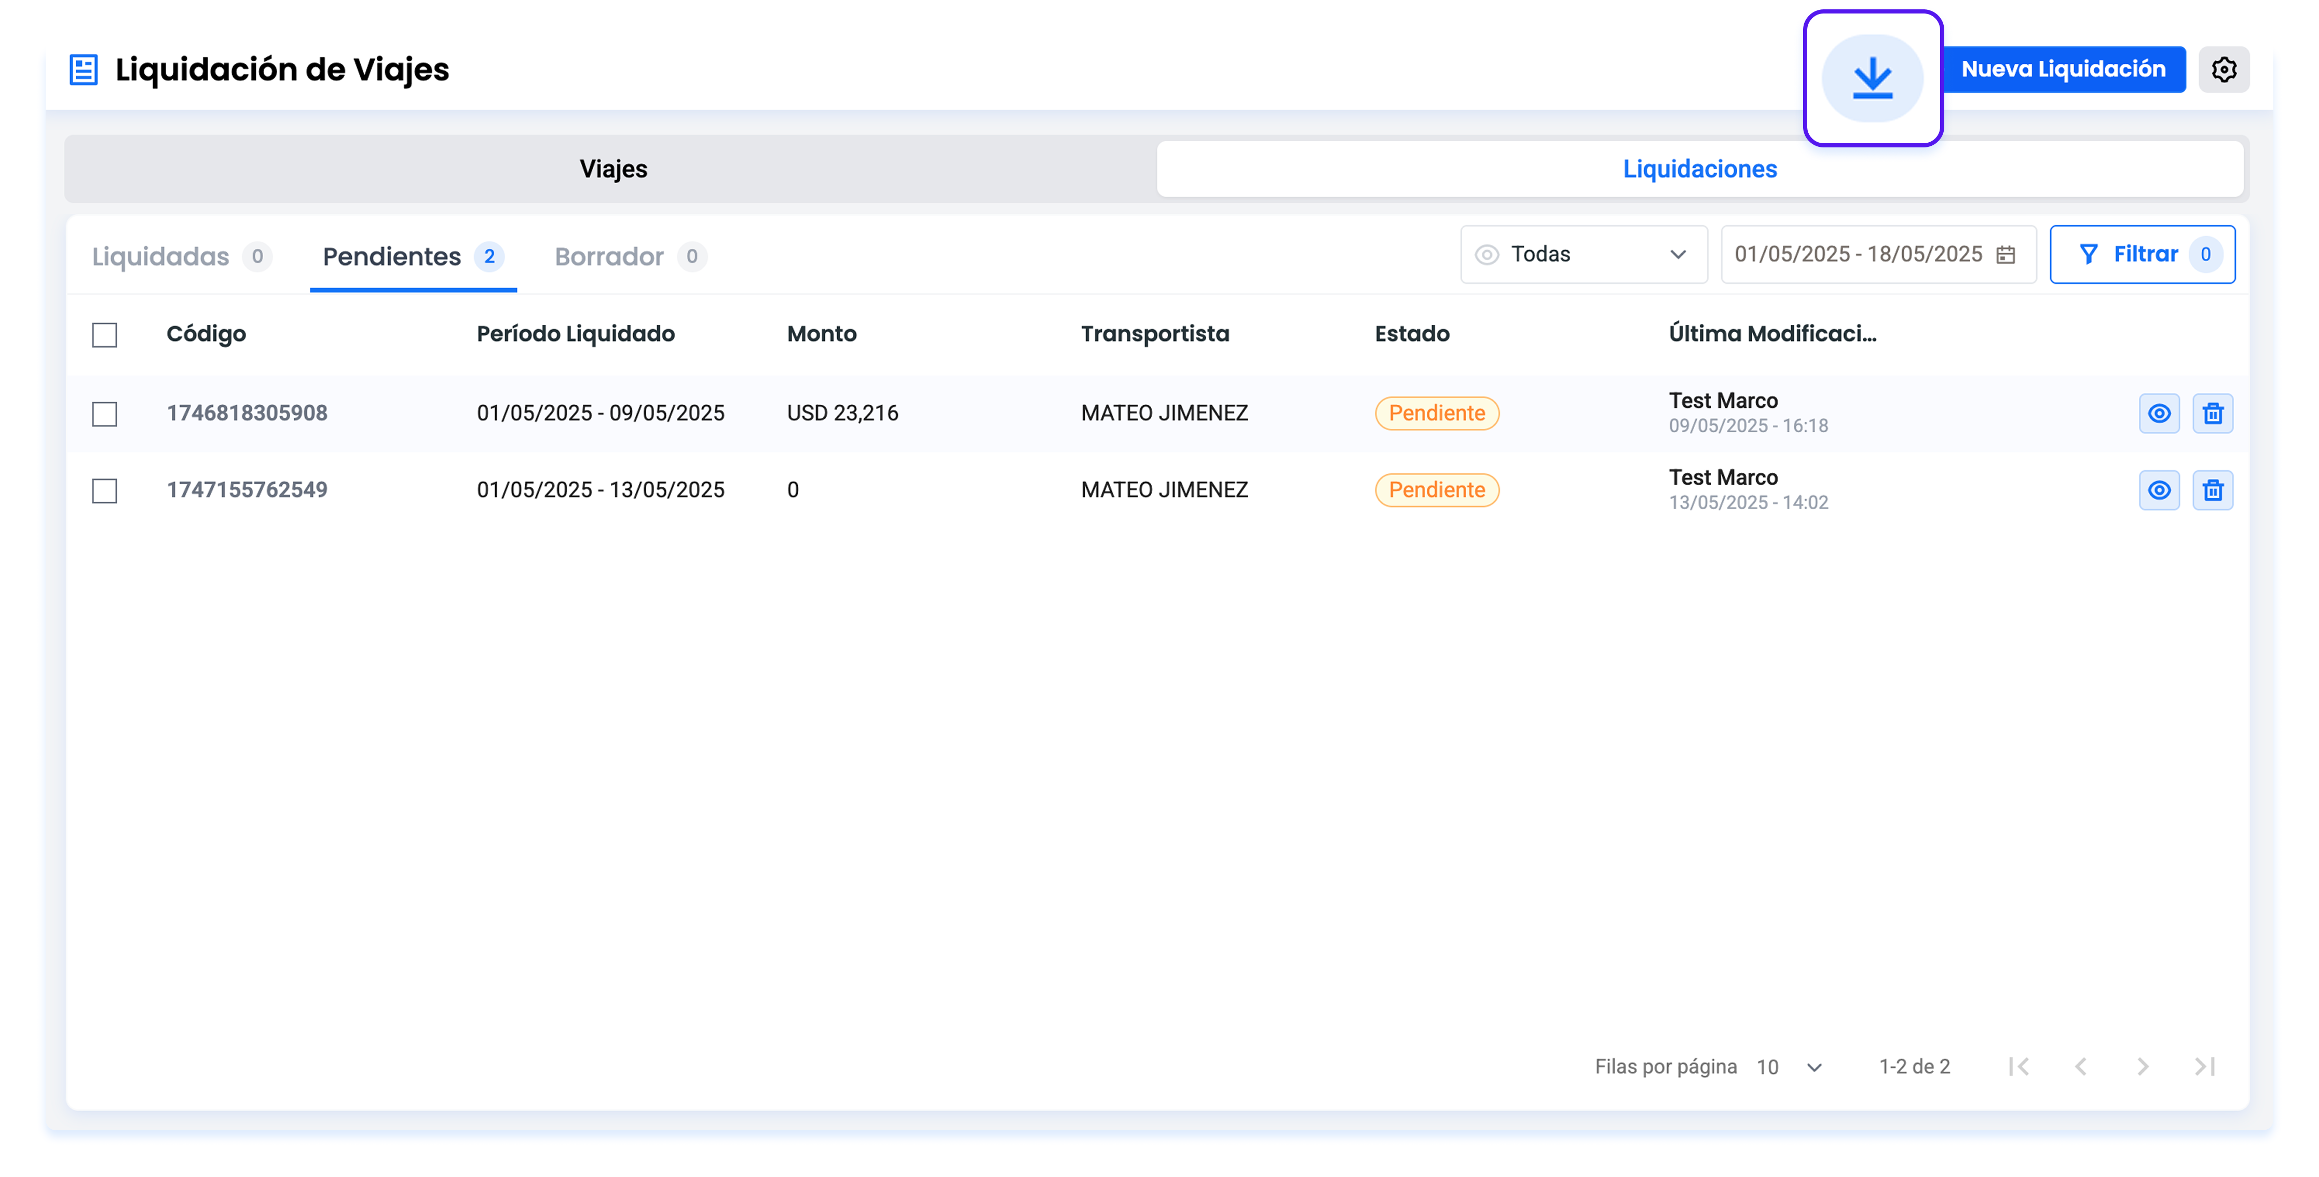Check the row for 1747155762549

(x=104, y=490)
